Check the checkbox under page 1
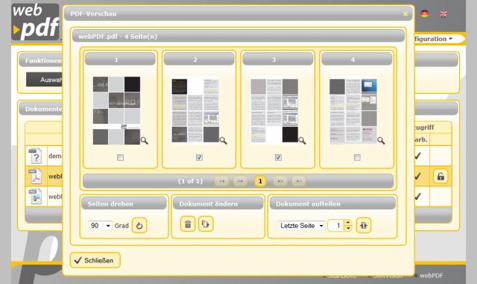477x284 pixels. 121,158
